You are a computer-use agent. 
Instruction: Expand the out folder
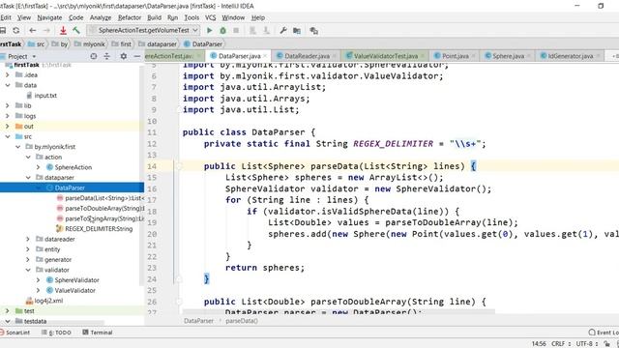tap(7, 127)
